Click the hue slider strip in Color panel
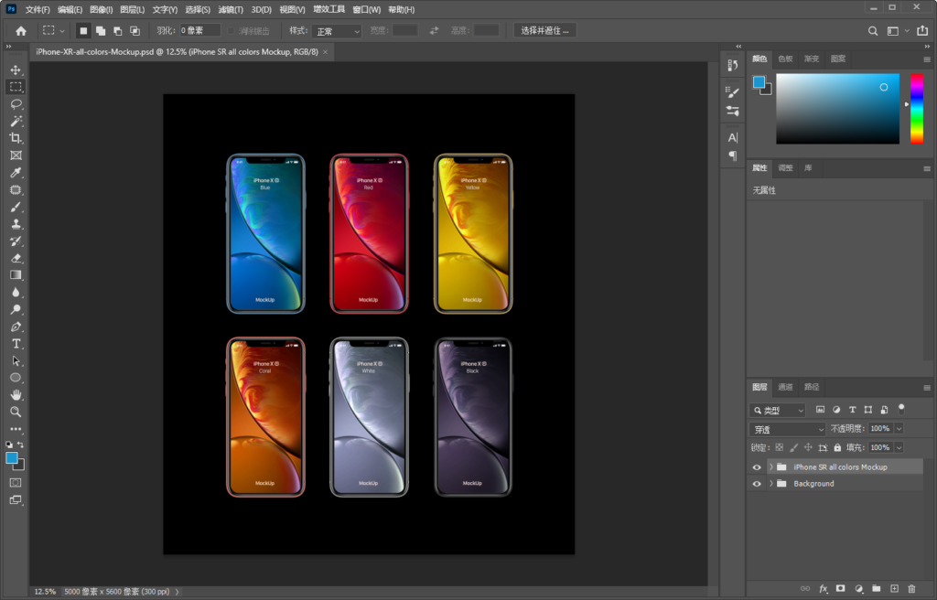 tap(917, 109)
